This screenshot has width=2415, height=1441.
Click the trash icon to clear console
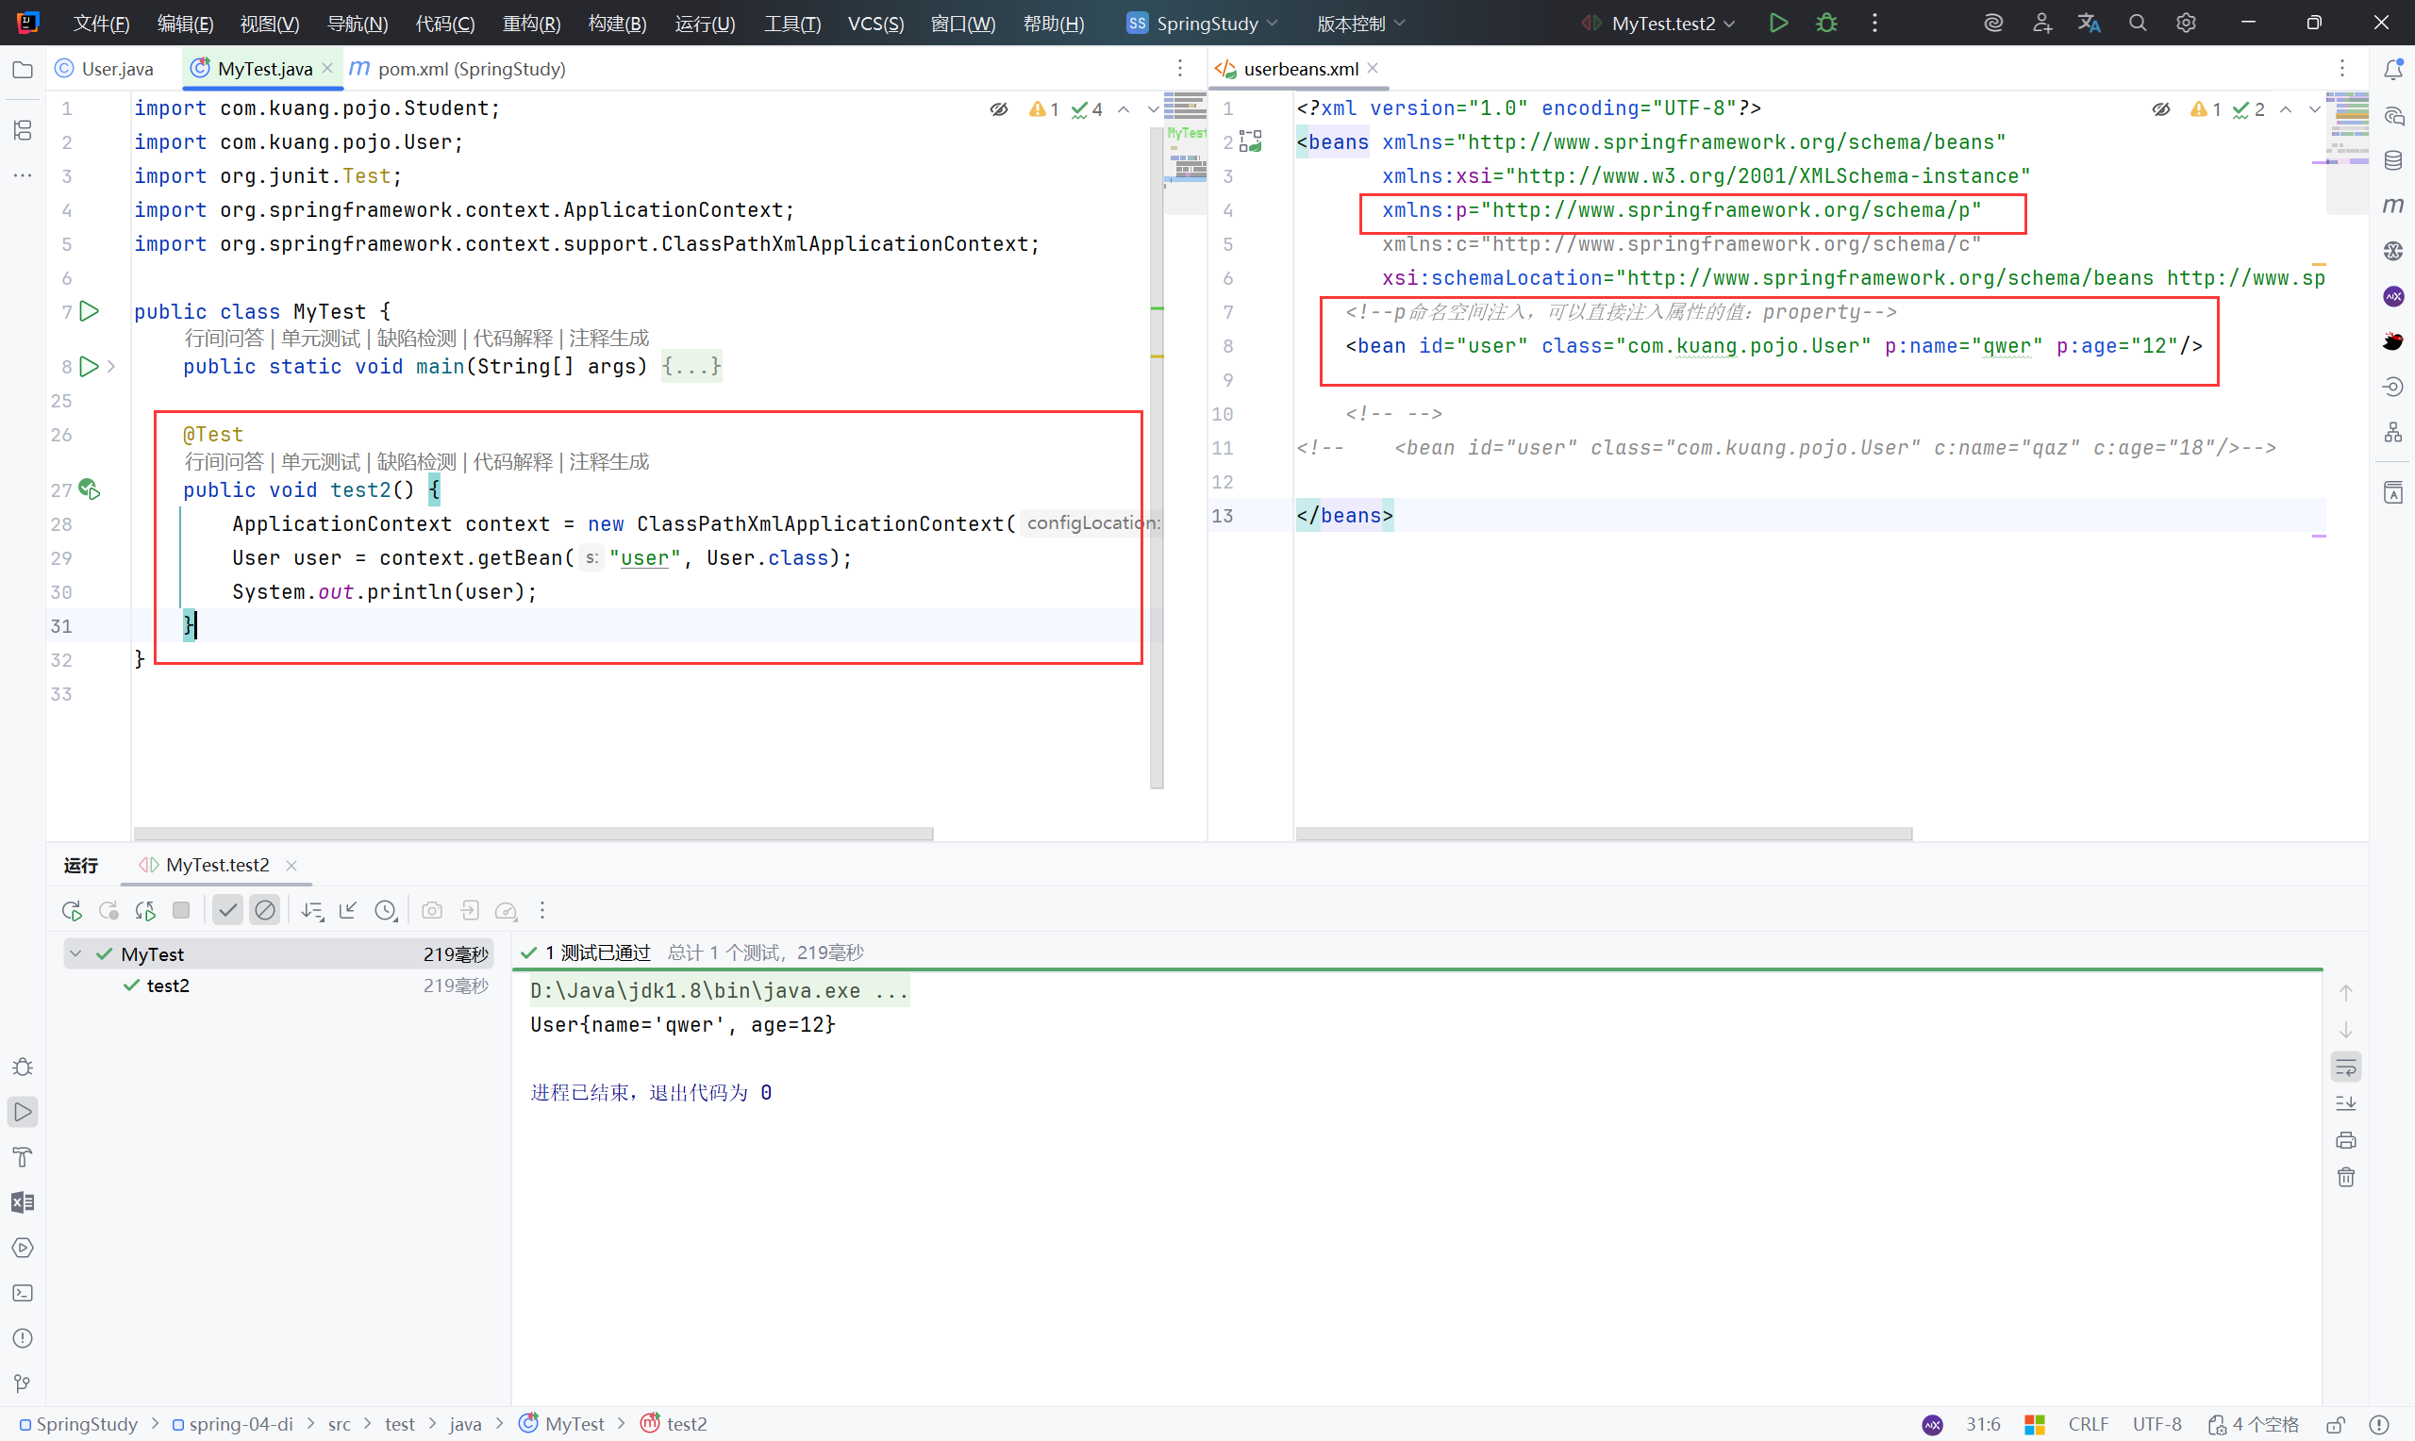click(x=2346, y=1178)
